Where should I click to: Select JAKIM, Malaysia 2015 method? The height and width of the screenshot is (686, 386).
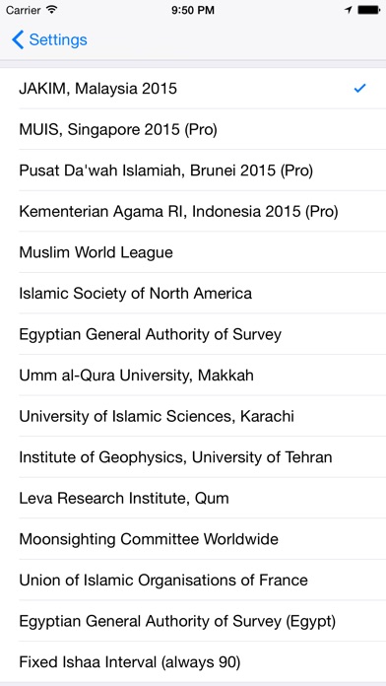pos(193,89)
